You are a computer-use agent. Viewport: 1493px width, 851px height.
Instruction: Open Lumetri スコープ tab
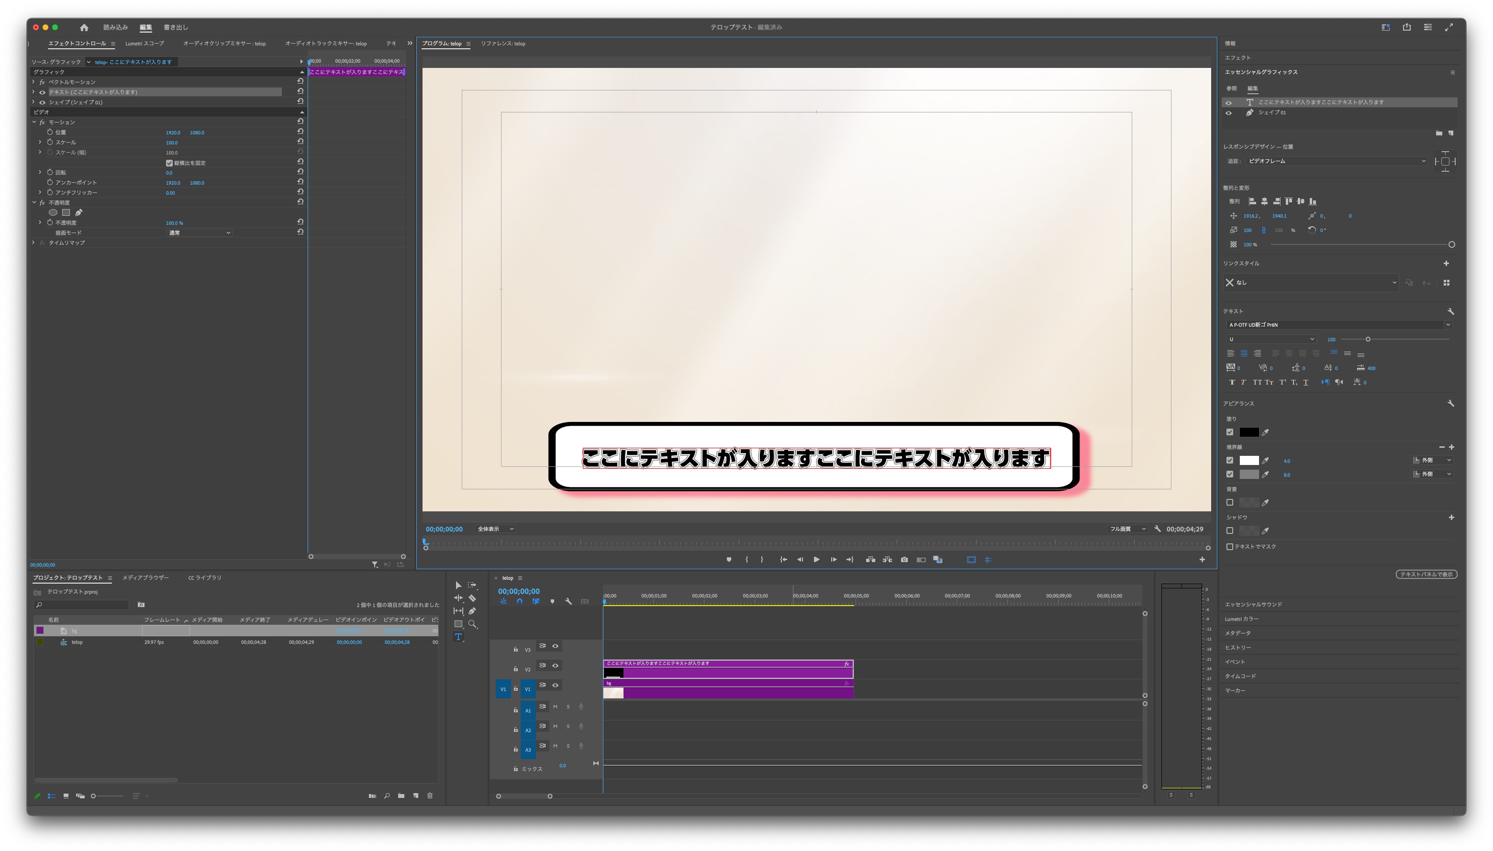pos(145,44)
